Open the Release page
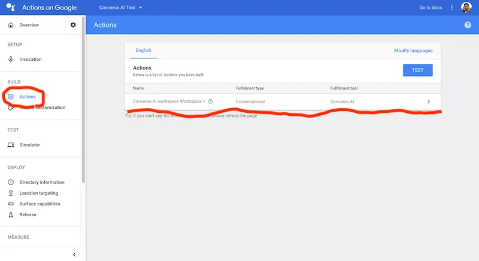Image resolution: width=479 pixels, height=261 pixels. [x=28, y=214]
